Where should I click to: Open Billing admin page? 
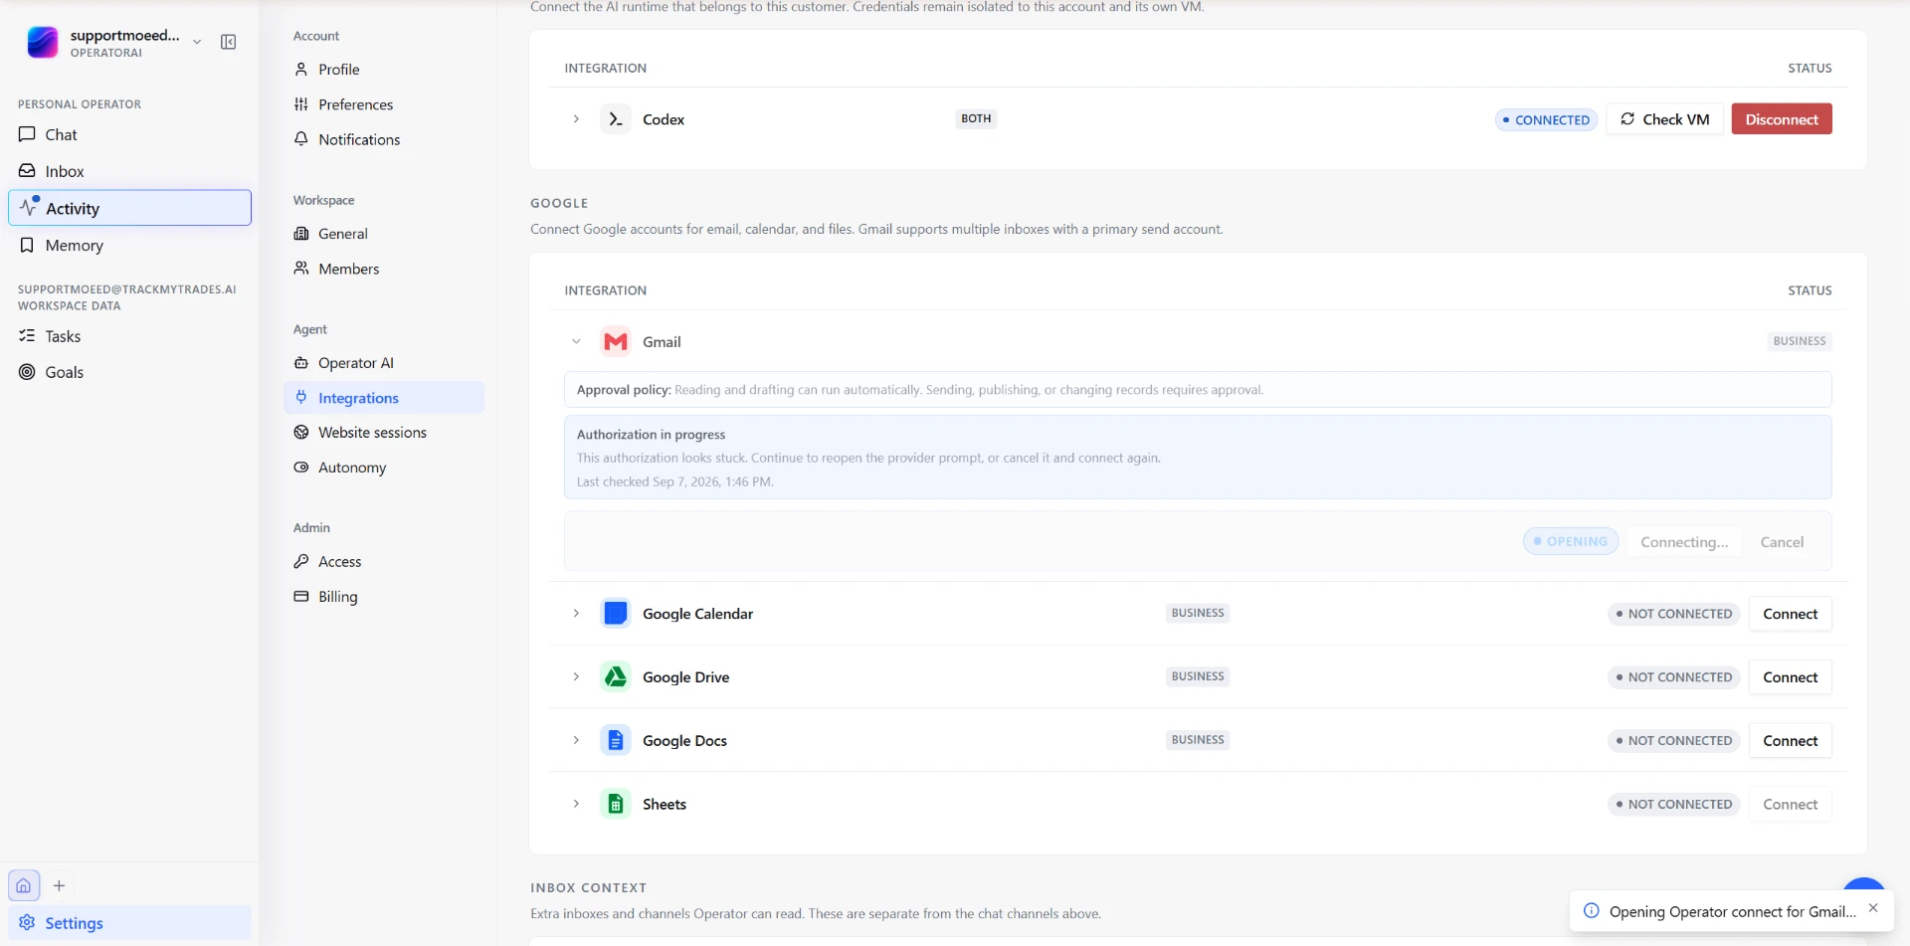pyautogui.click(x=384, y=597)
